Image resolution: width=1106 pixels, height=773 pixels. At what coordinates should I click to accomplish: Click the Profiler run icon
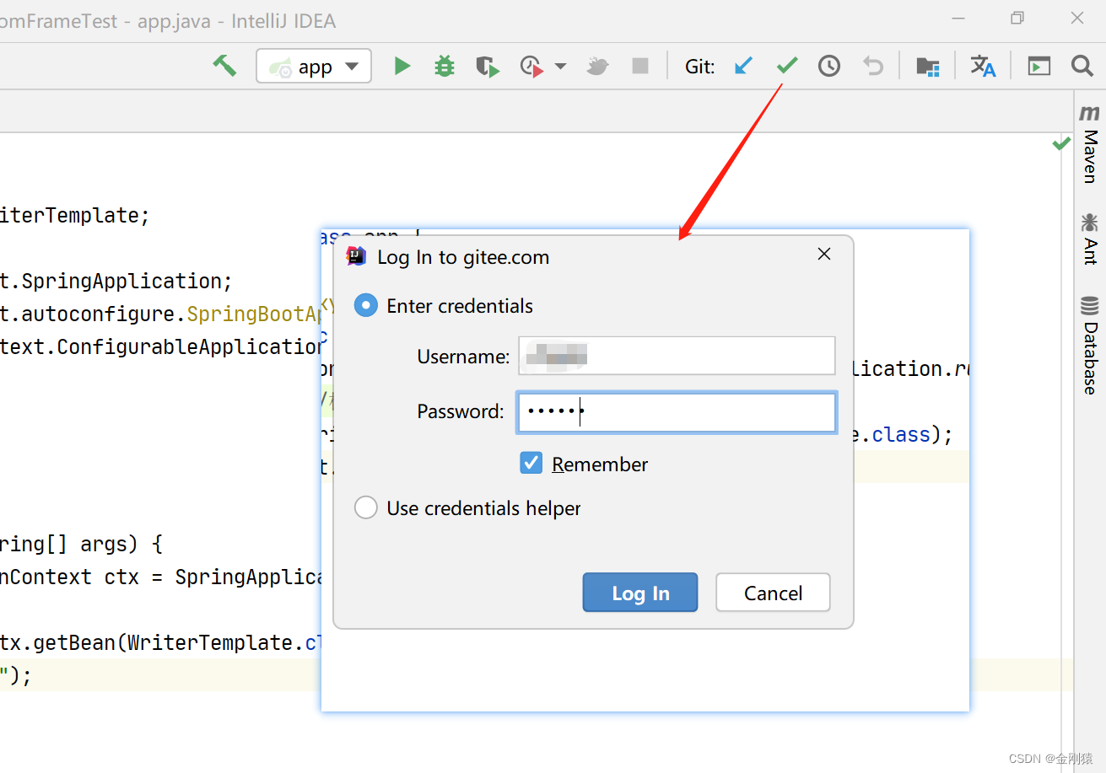[531, 66]
